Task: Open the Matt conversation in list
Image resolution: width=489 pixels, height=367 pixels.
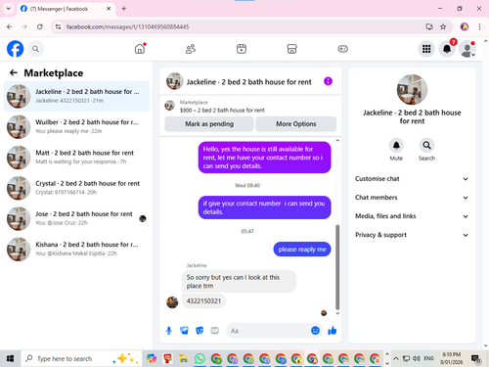Action: coord(76,158)
